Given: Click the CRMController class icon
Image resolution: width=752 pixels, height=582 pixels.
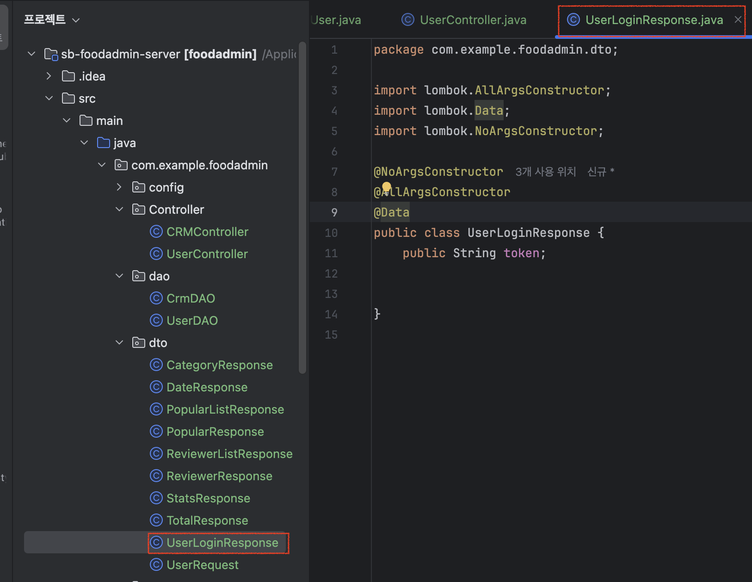Looking at the screenshot, I should [x=156, y=231].
